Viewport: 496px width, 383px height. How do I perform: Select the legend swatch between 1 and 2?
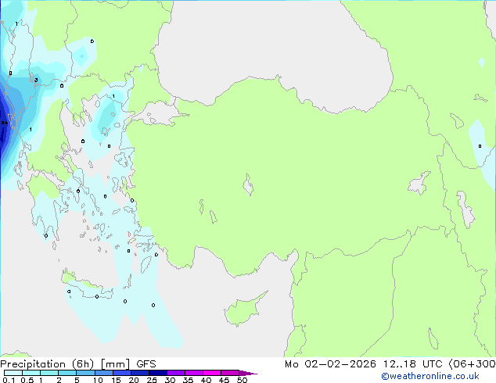(49, 373)
